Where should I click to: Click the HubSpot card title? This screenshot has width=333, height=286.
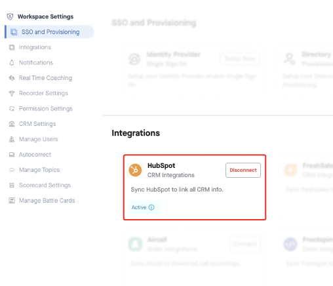coord(161,165)
